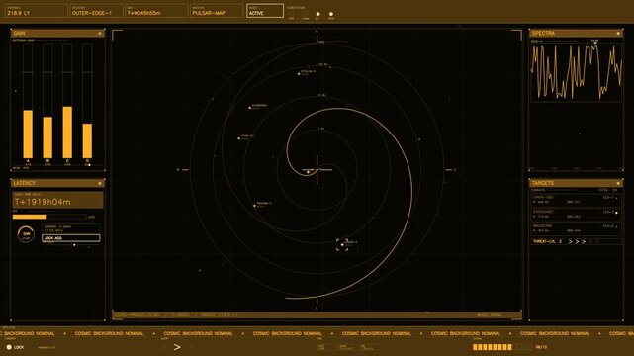The image size is (634, 356).
Task: Click the segmented signal meter at bottom right
Action: [501, 347]
